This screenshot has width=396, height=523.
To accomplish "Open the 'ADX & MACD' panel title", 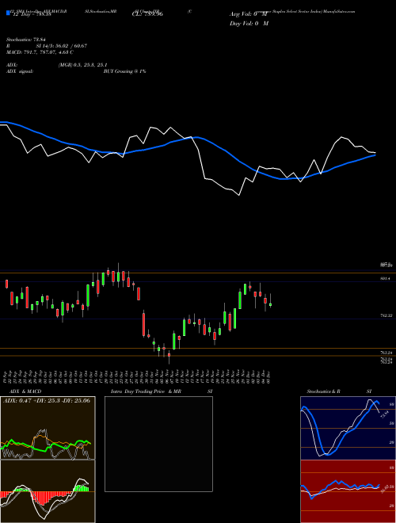I will click(25, 391).
